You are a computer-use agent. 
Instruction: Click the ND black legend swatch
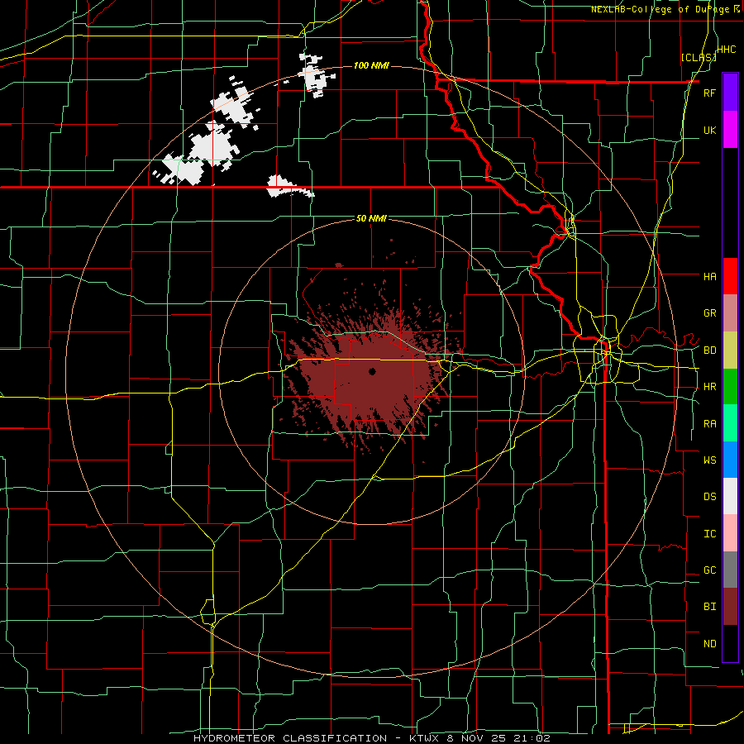(730, 643)
